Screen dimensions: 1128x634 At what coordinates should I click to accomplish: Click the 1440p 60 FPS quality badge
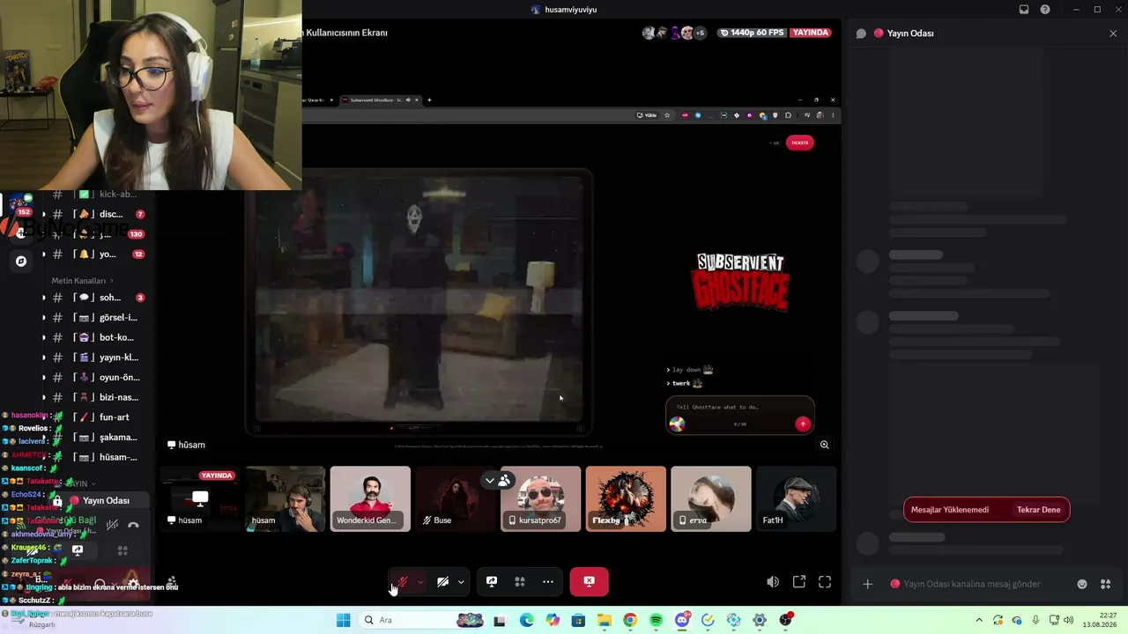[752, 33]
